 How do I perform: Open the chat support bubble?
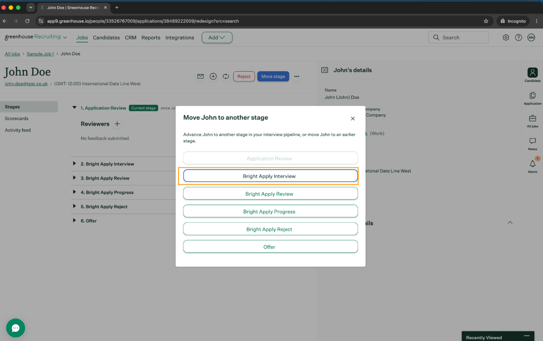15,328
